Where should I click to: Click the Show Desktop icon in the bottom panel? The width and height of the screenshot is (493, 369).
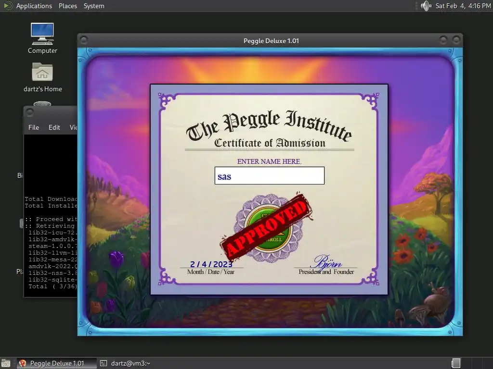click(x=6, y=363)
